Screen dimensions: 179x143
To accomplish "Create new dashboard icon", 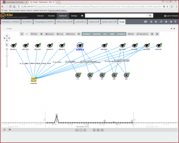I will coord(151,22).
